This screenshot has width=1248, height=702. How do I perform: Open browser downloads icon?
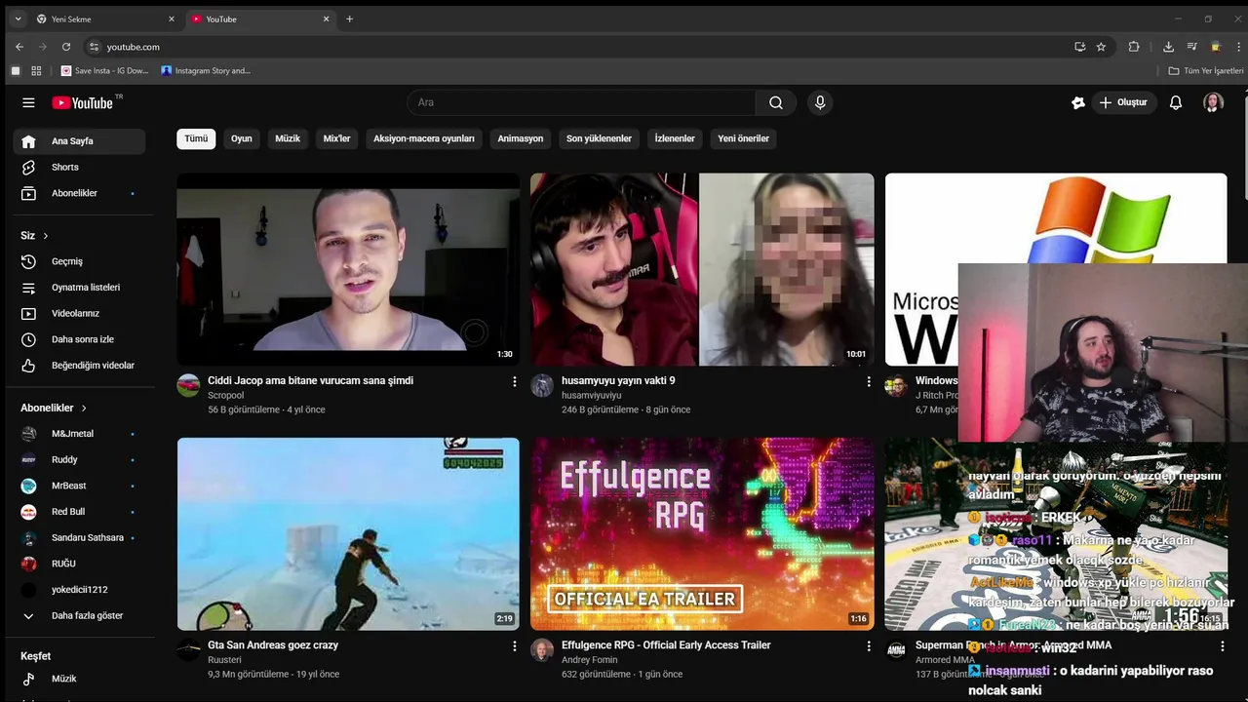pos(1168,47)
